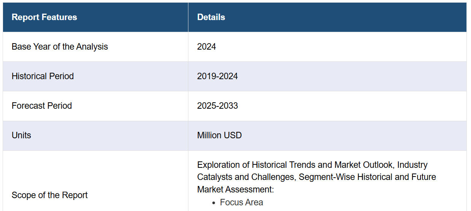This screenshot has height=211, width=471.
Task: Click the Focus Area bullet item
Action: (242, 203)
